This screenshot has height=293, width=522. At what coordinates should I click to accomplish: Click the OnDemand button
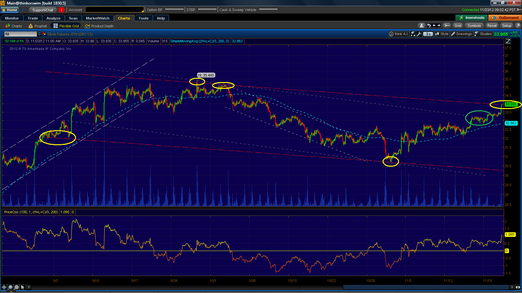point(505,18)
